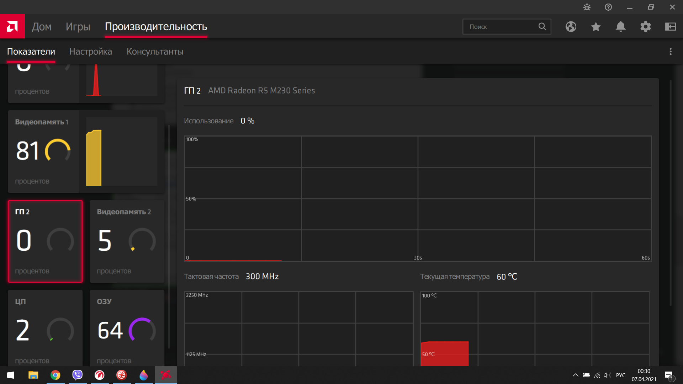The width and height of the screenshot is (683, 384).
Task: Click the Тактовая частота 300 MHz value
Action: pyautogui.click(x=262, y=277)
